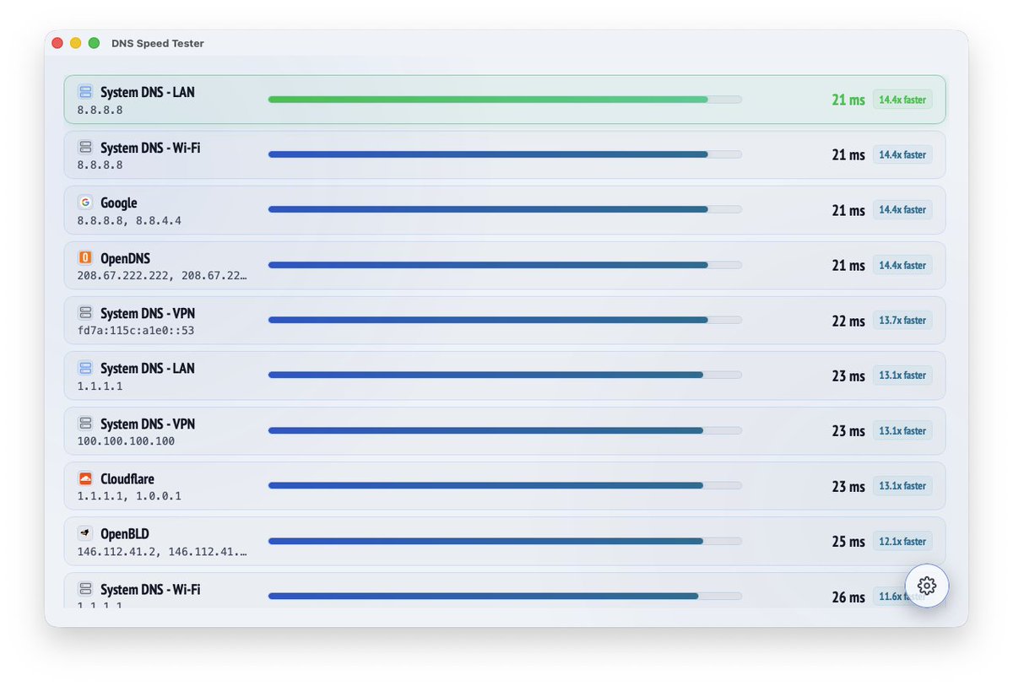Click '13.1x faster' badge in the Cloudflare row

point(902,485)
